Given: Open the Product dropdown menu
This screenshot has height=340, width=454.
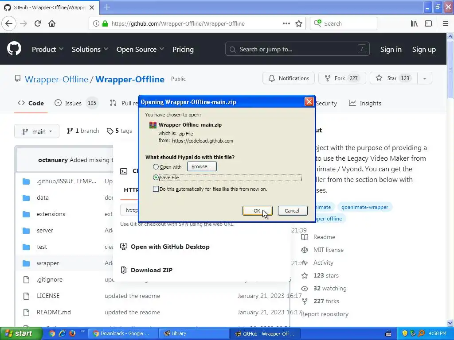Looking at the screenshot, I should coord(47,49).
